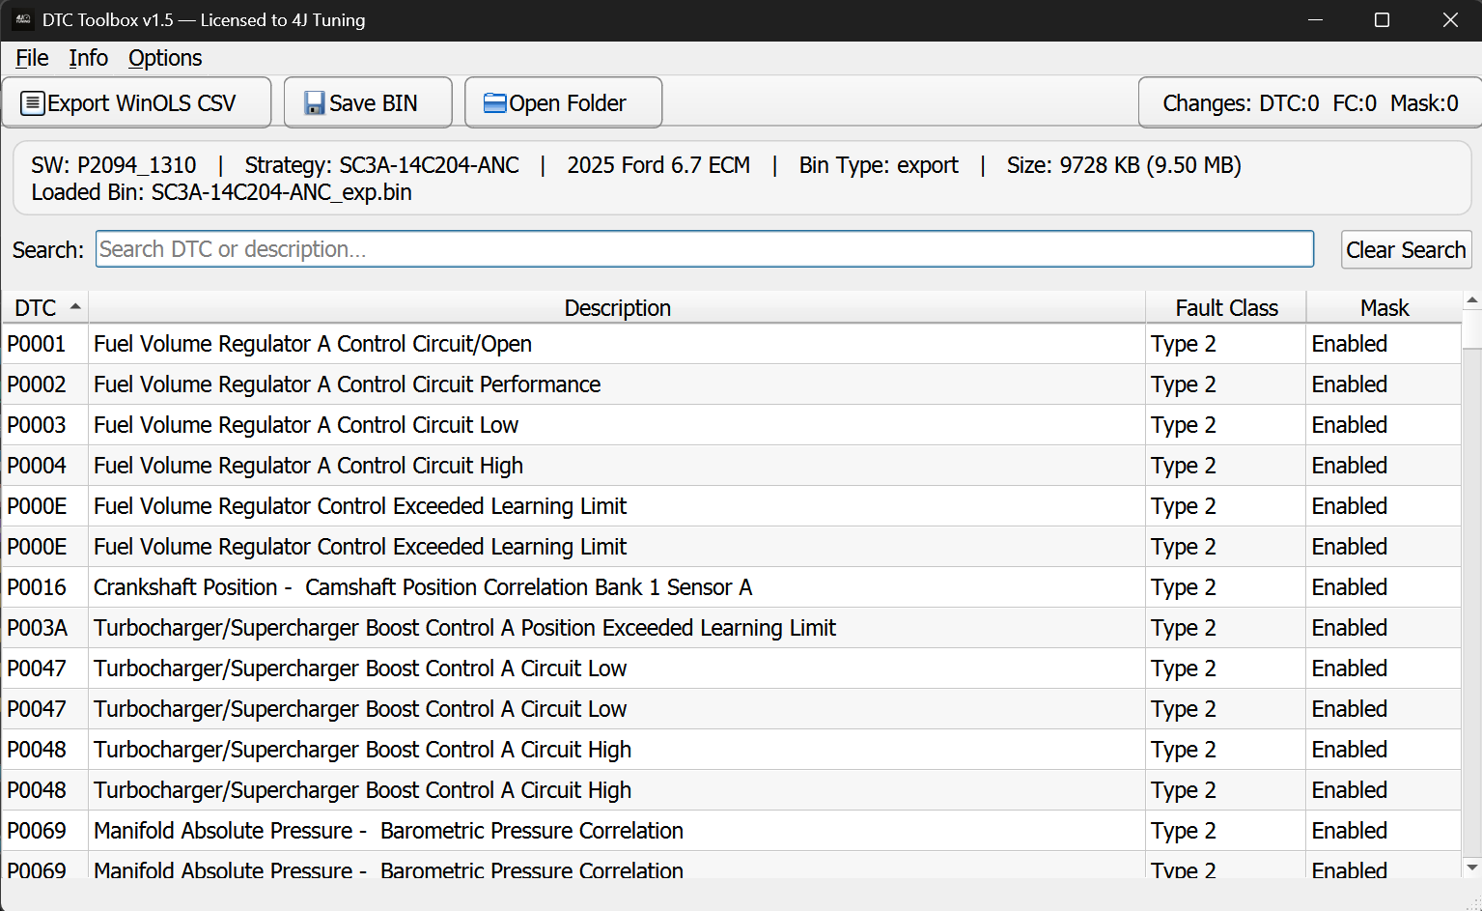Click the DTC Toolbox app icon in title bar
Screen dimensions: 1482x911
point(22,20)
